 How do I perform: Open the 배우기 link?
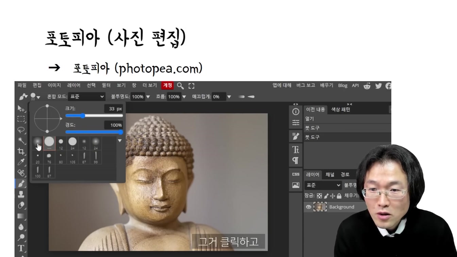(326, 85)
